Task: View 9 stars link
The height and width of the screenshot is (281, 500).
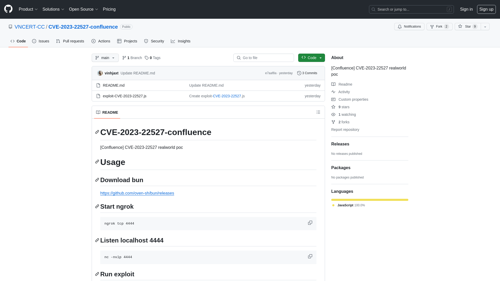Action: tap(340, 107)
